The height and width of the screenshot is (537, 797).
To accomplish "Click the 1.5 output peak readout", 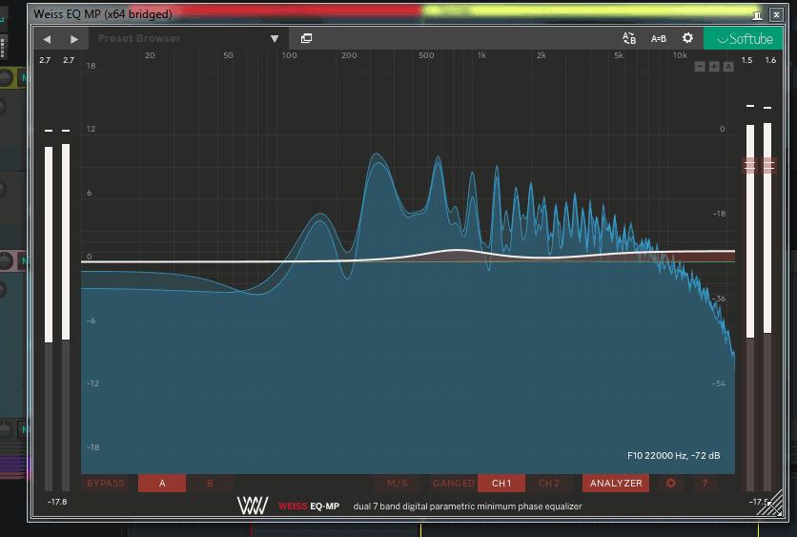I will (x=746, y=60).
